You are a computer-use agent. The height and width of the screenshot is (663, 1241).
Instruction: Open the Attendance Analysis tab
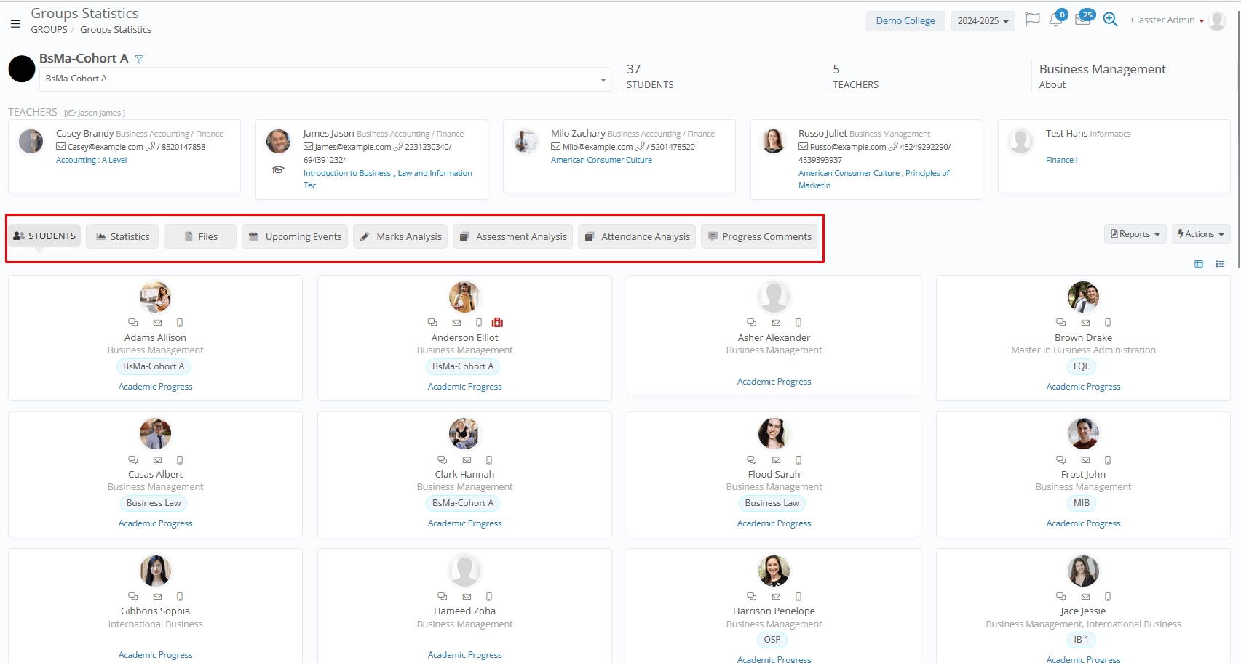(x=637, y=236)
